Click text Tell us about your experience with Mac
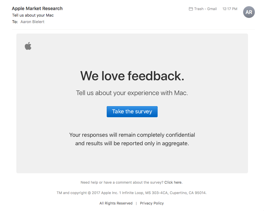Image resolution: width=264 pixels, height=211 pixels. pyautogui.click(x=132, y=93)
